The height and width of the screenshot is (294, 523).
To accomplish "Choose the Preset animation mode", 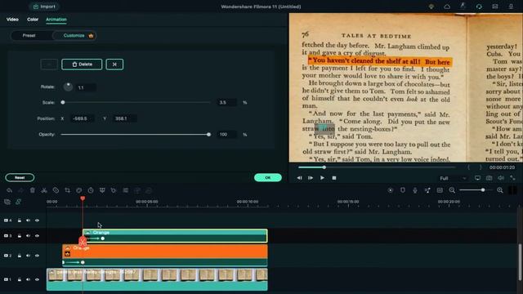I will (x=29, y=35).
